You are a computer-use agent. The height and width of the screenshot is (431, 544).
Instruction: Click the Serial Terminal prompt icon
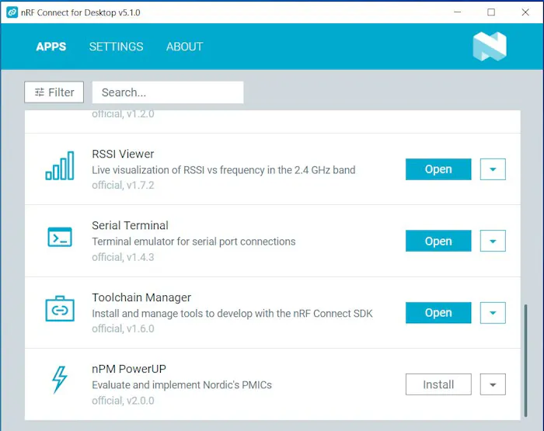coord(60,237)
